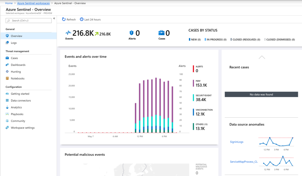
Task: Collapse the sidebar with double chevron
Action: 54,19
